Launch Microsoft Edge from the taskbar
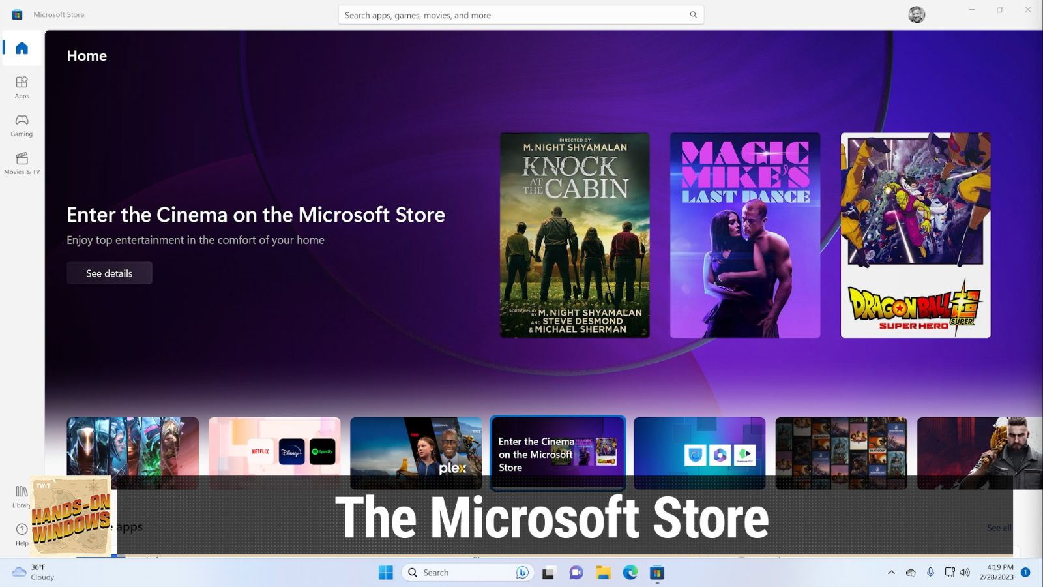The height and width of the screenshot is (587, 1043). [x=628, y=572]
